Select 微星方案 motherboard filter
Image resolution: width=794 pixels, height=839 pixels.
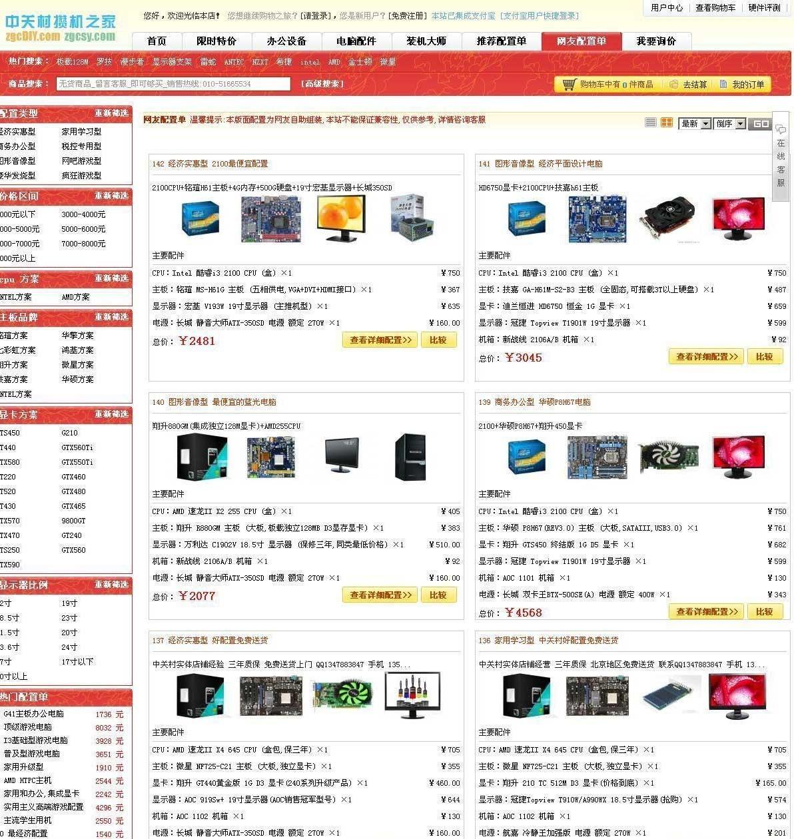point(77,365)
